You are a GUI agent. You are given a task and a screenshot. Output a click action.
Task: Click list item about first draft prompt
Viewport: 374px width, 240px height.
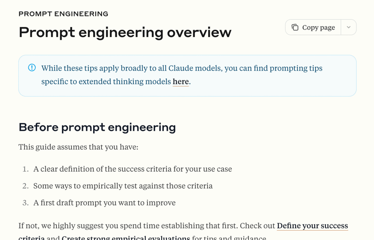104,203
